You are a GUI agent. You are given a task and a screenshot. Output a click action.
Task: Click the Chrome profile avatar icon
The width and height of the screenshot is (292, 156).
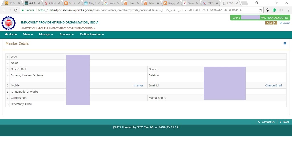tap(257, 3)
